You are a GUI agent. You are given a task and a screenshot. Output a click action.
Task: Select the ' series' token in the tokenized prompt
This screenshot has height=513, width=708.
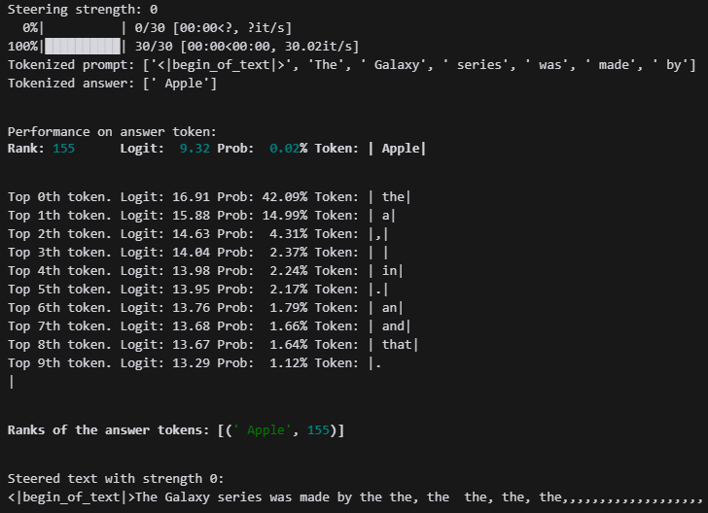pos(475,65)
